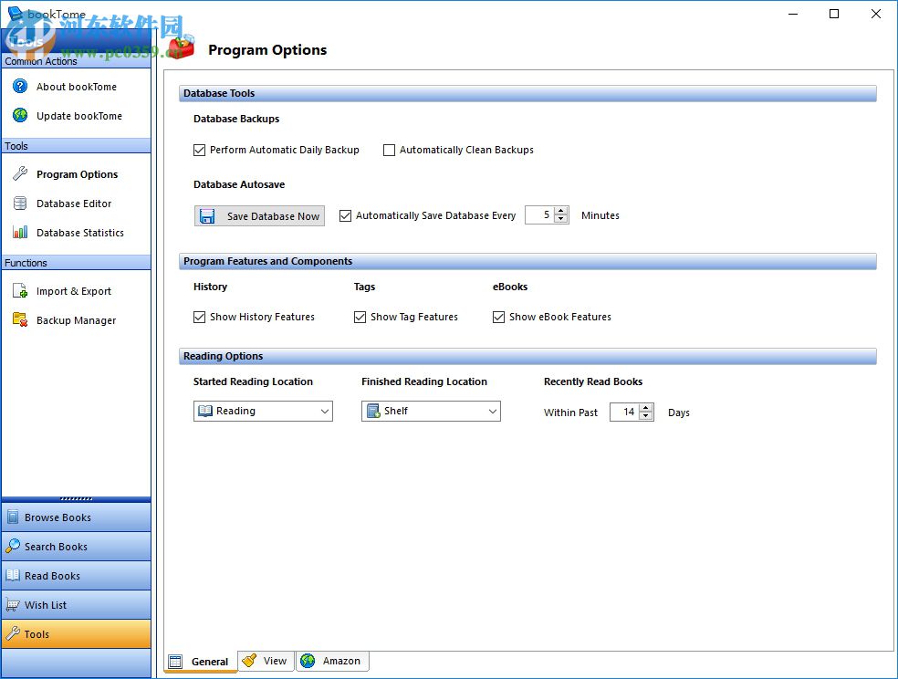
Task: Click the Wish List cart icon
Action: pyautogui.click(x=13, y=604)
